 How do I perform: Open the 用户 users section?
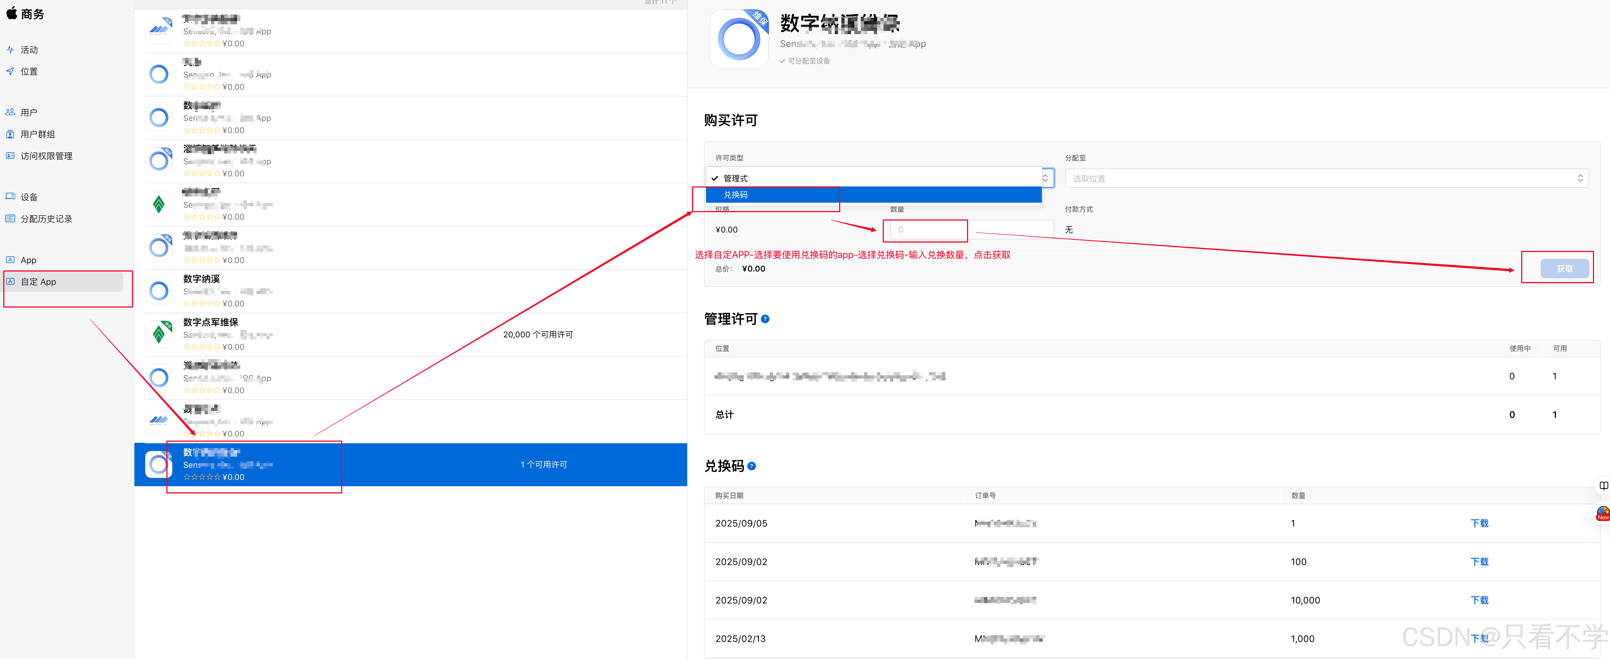29,112
